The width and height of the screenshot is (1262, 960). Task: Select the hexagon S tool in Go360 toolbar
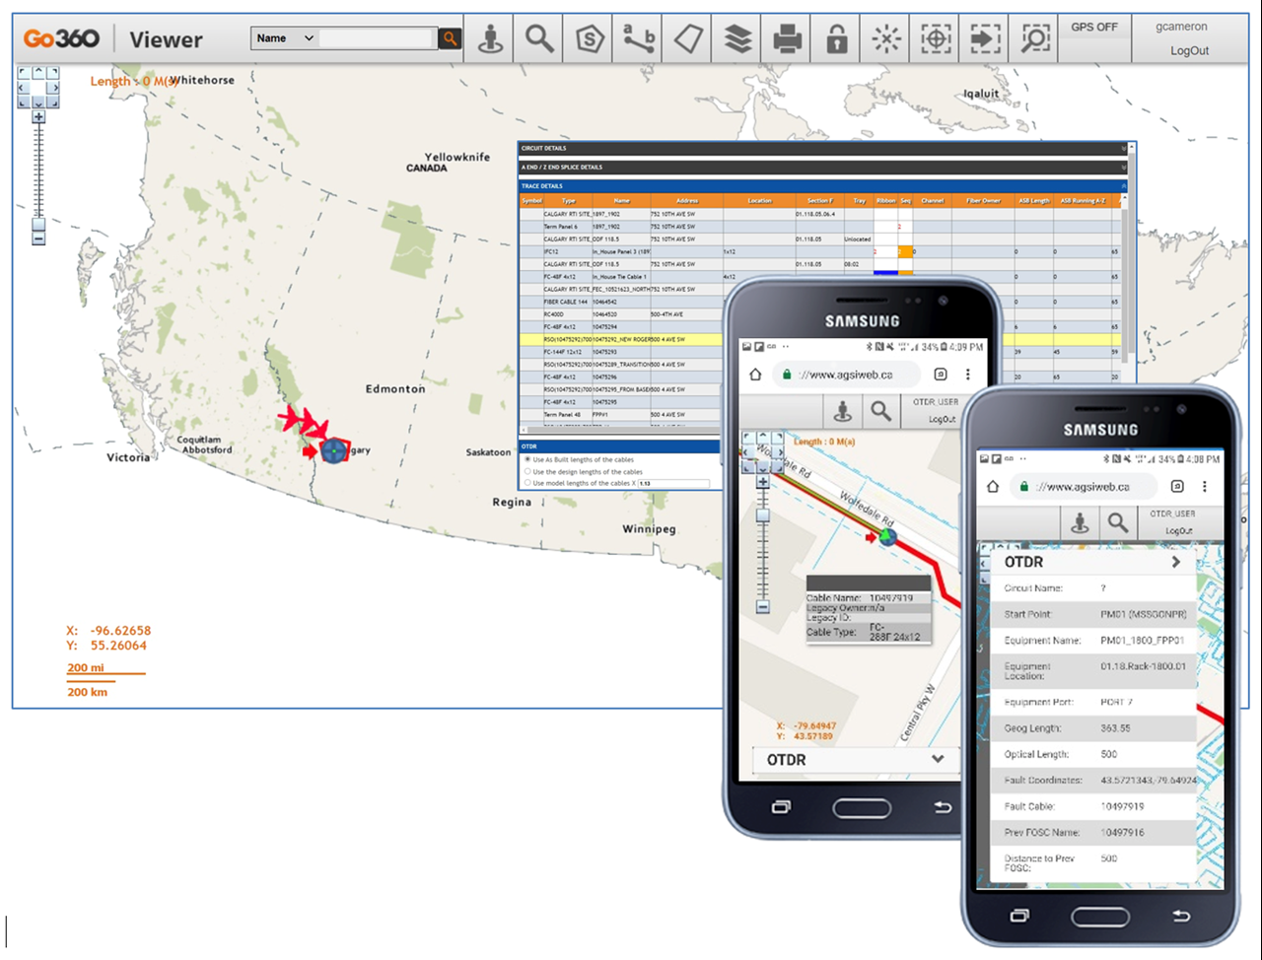coord(590,39)
